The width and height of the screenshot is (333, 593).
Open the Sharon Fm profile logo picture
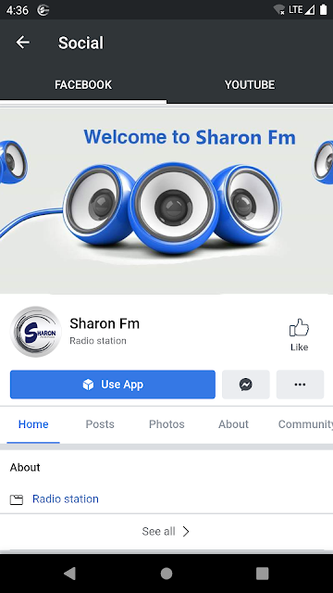coord(35,332)
